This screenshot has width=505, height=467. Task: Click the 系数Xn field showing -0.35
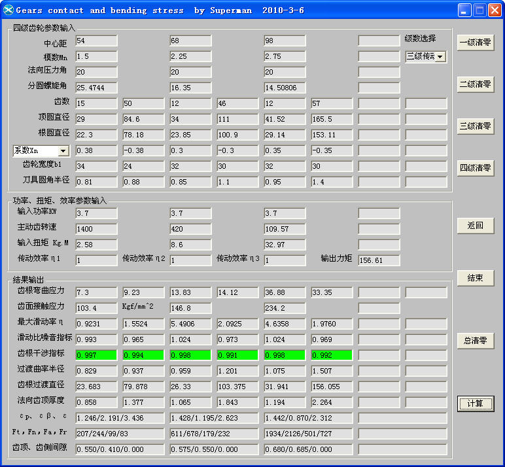pyautogui.click(x=332, y=150)
